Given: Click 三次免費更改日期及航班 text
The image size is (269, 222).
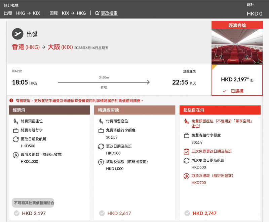Looking at the screenshot, I should point(212,151).
